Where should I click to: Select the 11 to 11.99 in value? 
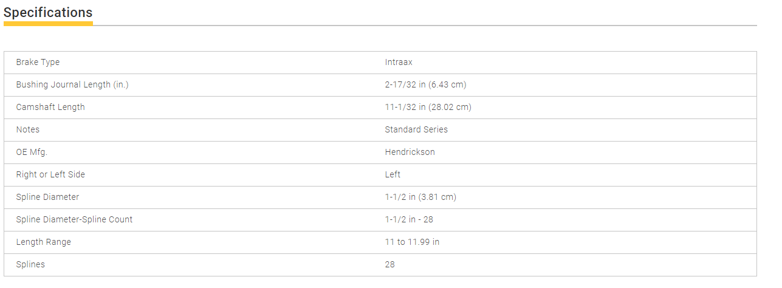click(412, 242)
